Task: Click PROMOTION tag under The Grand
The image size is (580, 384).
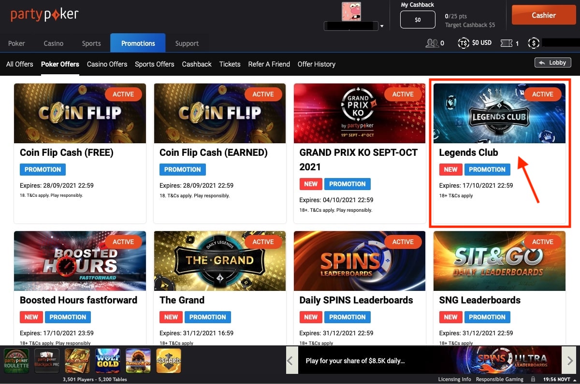Action: pyautogui.click(x=208, y=317)
